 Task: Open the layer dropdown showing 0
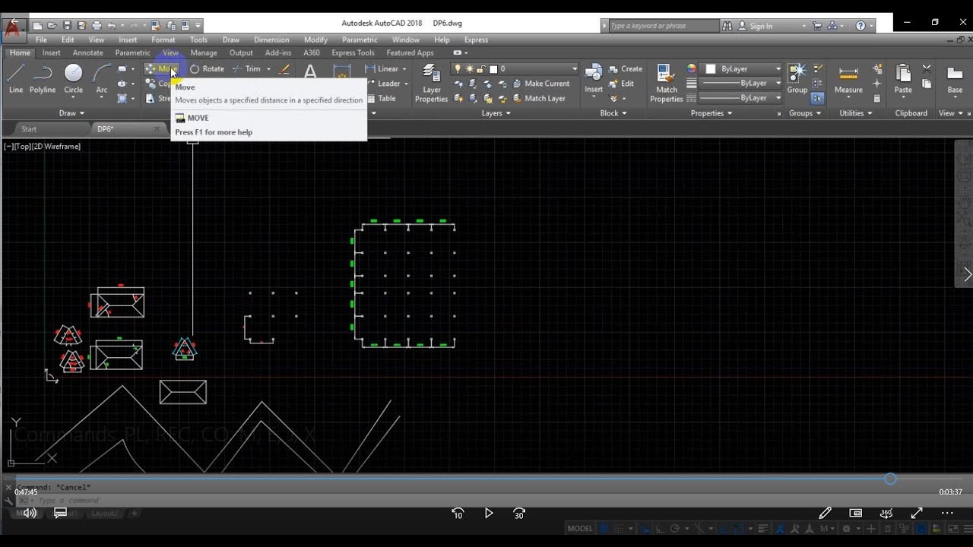coord(515,68)
